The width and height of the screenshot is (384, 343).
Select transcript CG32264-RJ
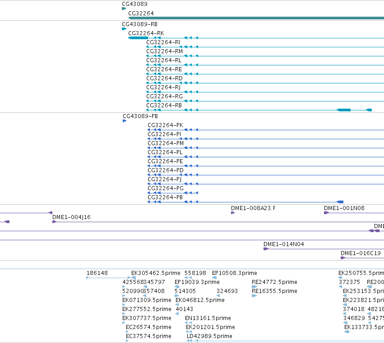(163, 87)
